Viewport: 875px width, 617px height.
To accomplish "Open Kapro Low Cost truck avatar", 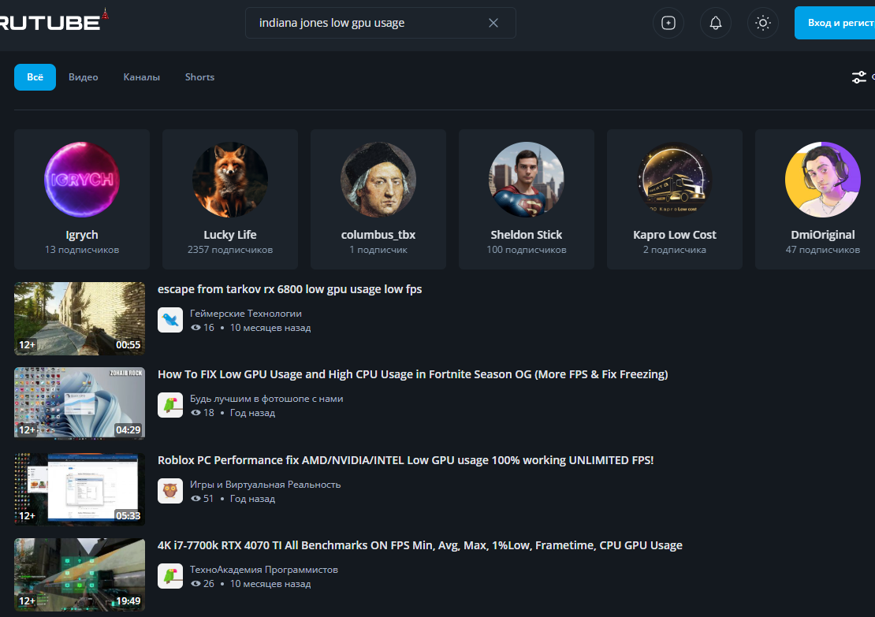I will pos(675,179).
